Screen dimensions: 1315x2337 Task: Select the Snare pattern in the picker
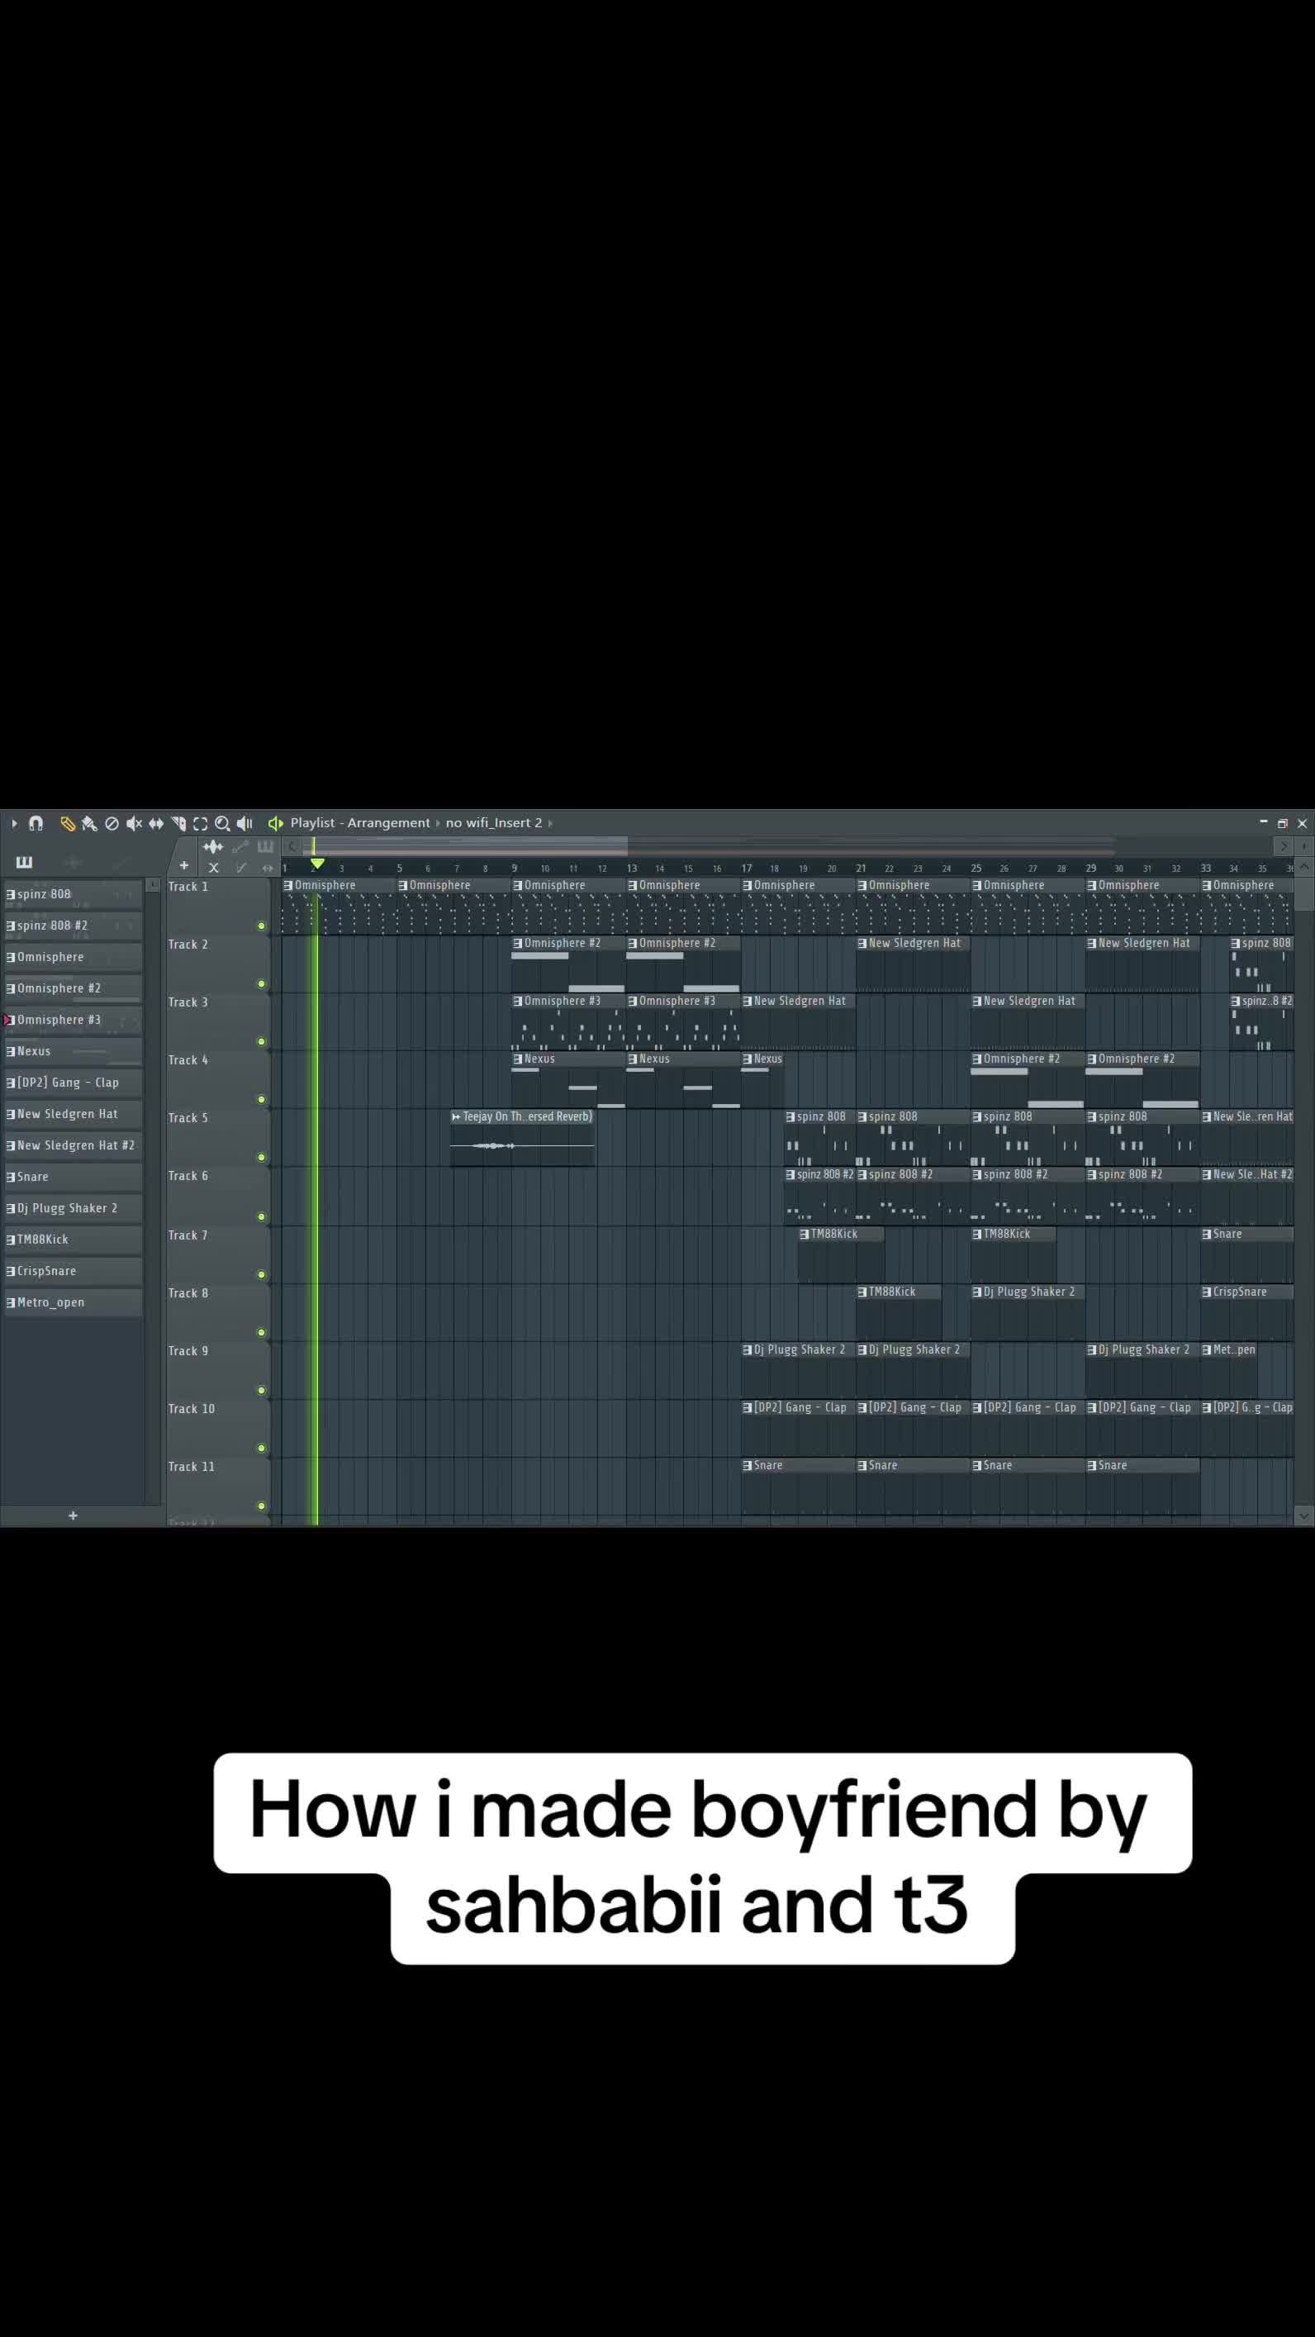[73, 1177]
